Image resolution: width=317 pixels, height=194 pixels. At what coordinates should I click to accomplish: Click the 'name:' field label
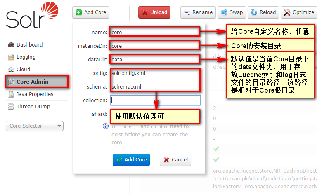point(99,33)
